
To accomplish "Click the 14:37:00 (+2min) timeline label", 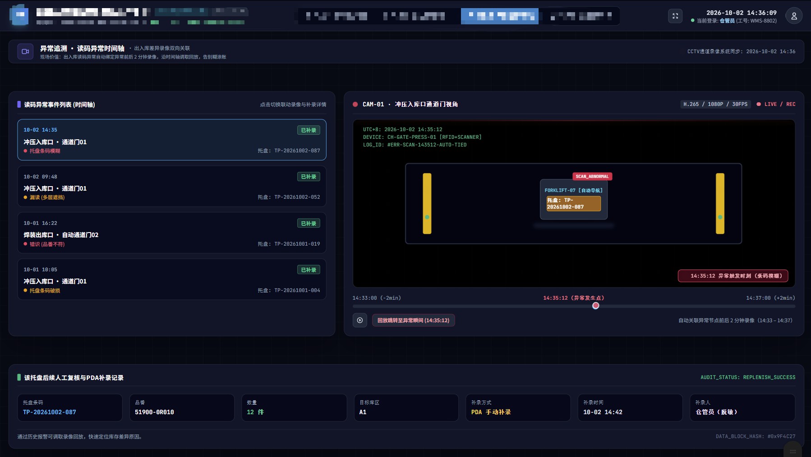I will [770, 298].
